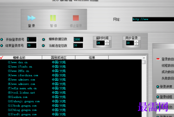Image resolution: width=174 pixels, height=117 pixels.
Task: Sort by 国别或地区 column header
Action: point(59,58)
